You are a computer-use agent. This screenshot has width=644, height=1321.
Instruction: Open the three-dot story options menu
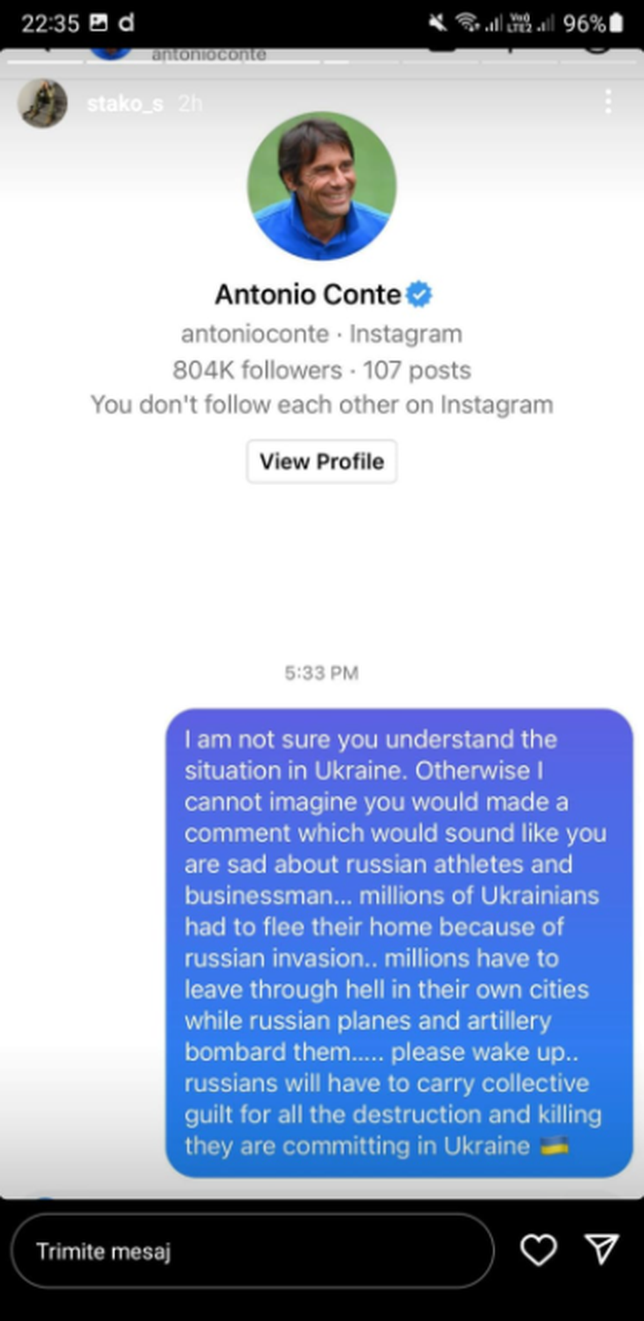click(x=608, y=102)
